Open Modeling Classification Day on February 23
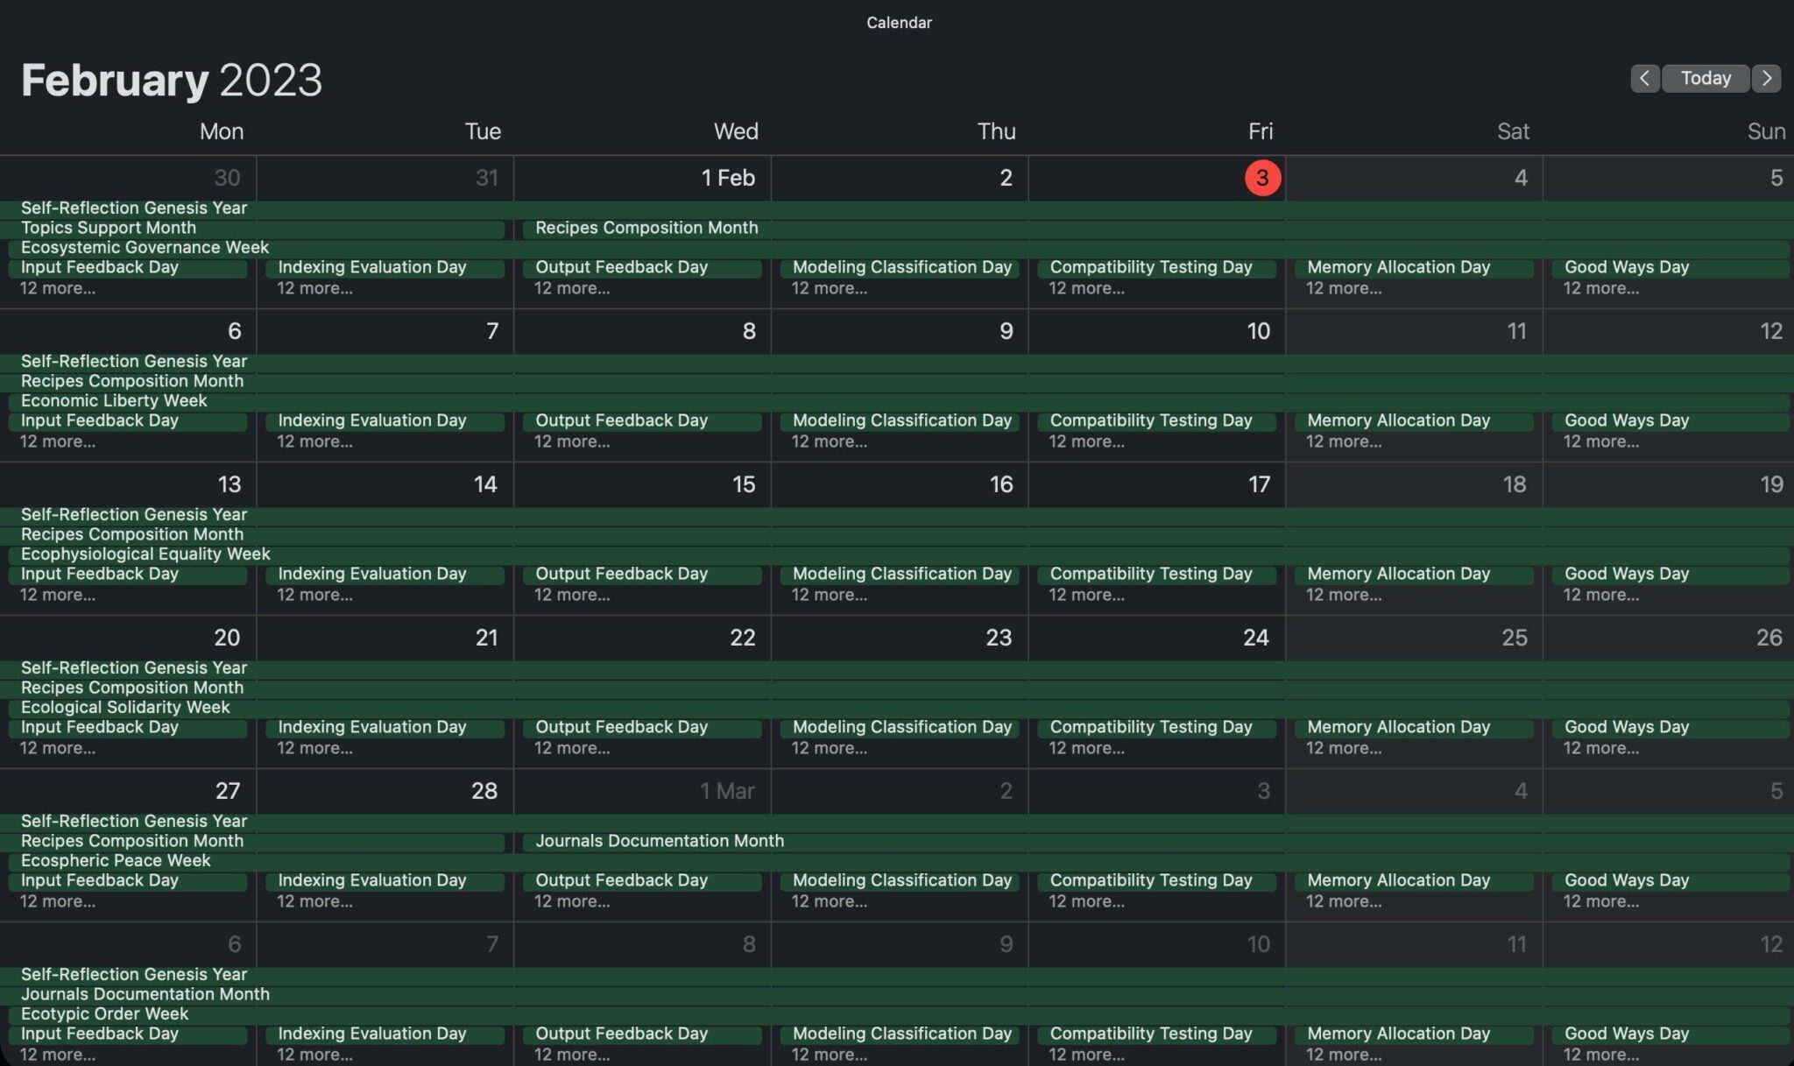This screenshot has width=1794, height=1066. tap(901, 727)
